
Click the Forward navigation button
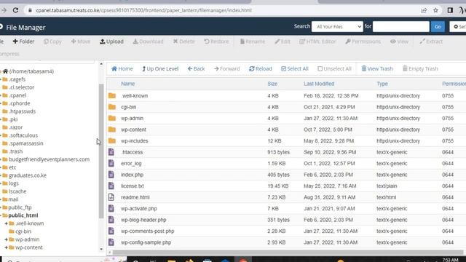[226, 68]
